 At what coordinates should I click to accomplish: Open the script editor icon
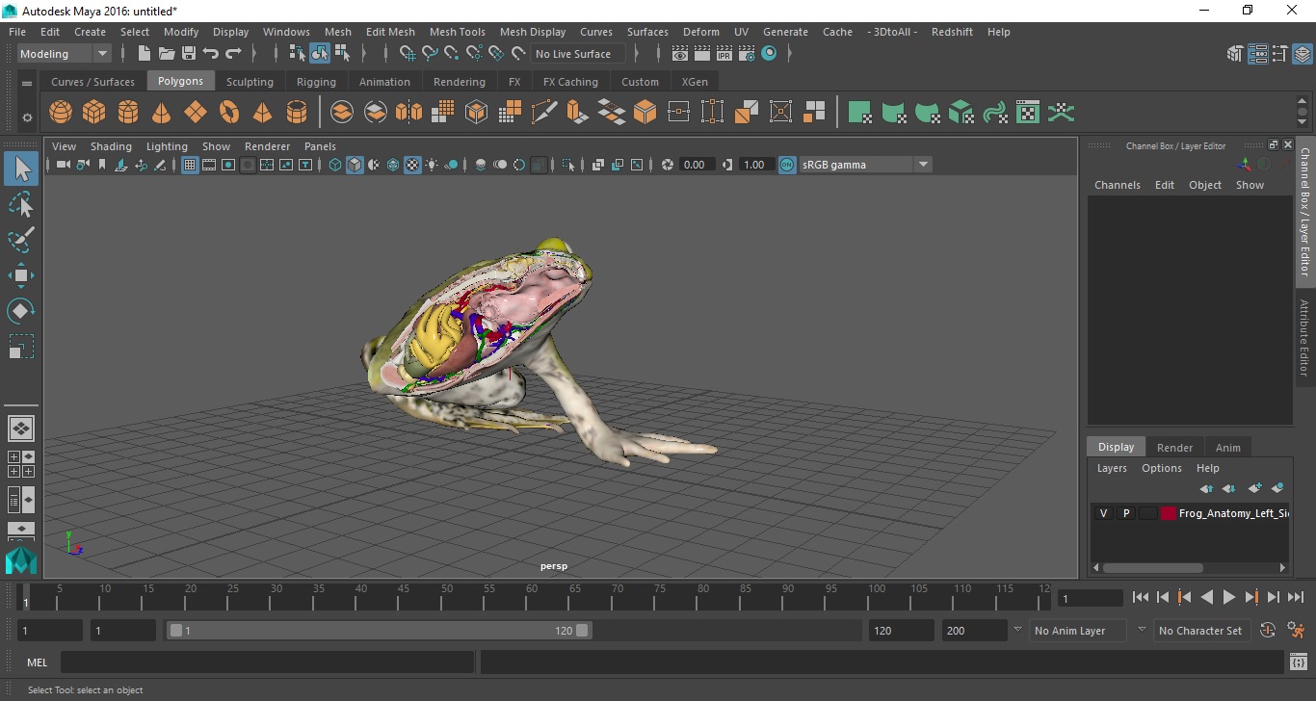1298,662
